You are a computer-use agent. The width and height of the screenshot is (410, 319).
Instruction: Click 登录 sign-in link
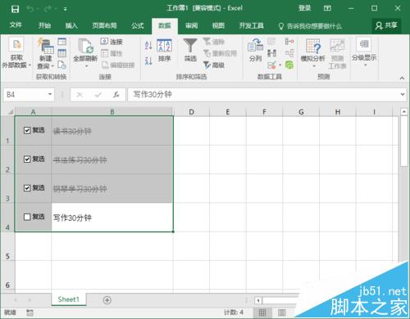click(x=304, y=8)
